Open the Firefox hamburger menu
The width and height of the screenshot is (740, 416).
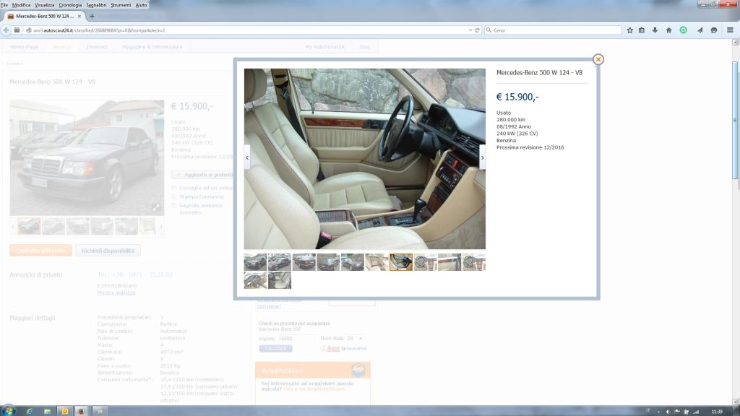point(730,30)
